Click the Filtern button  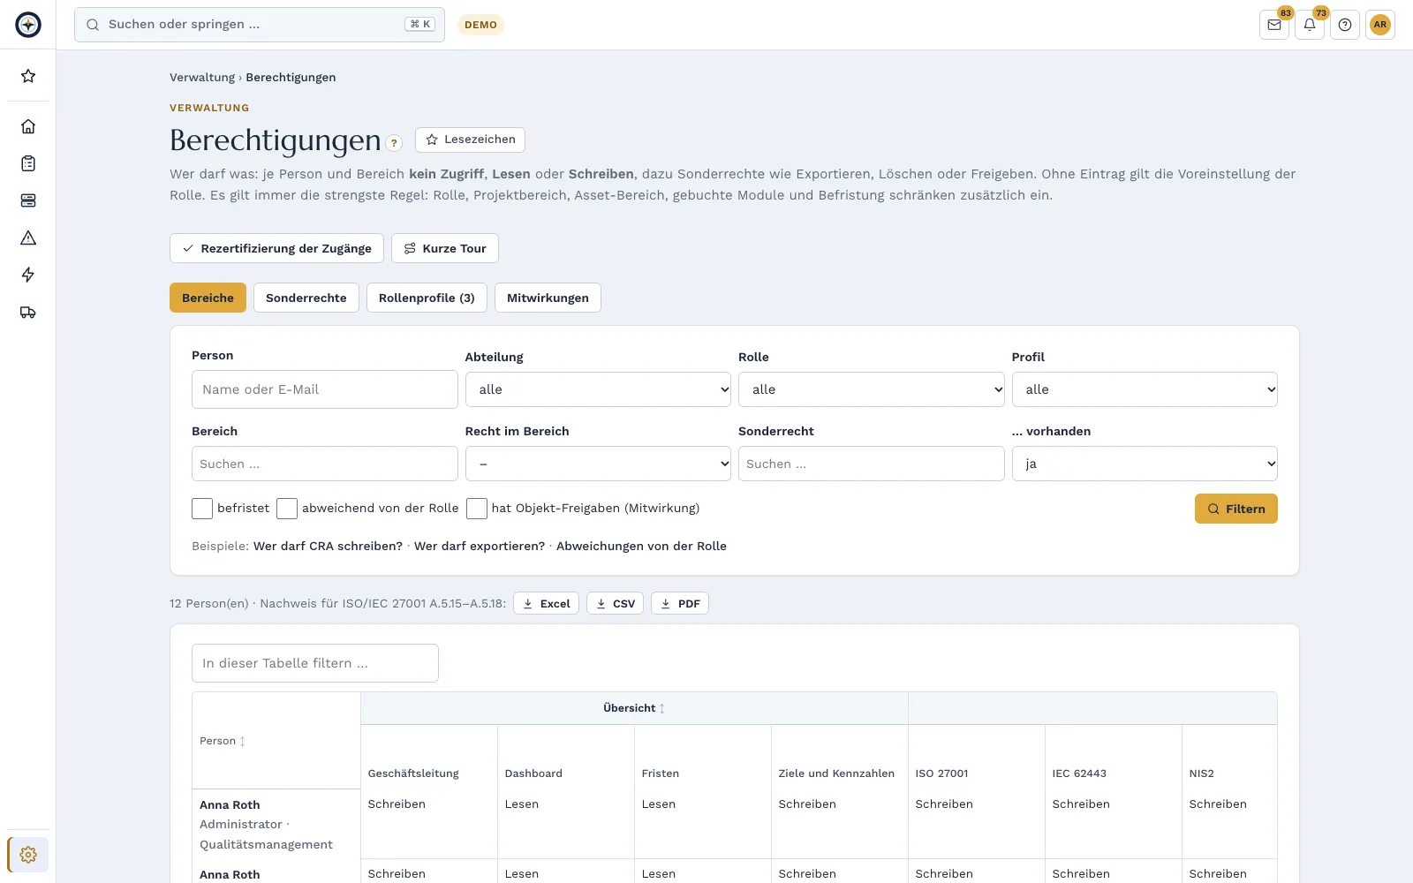(1236, 509)
